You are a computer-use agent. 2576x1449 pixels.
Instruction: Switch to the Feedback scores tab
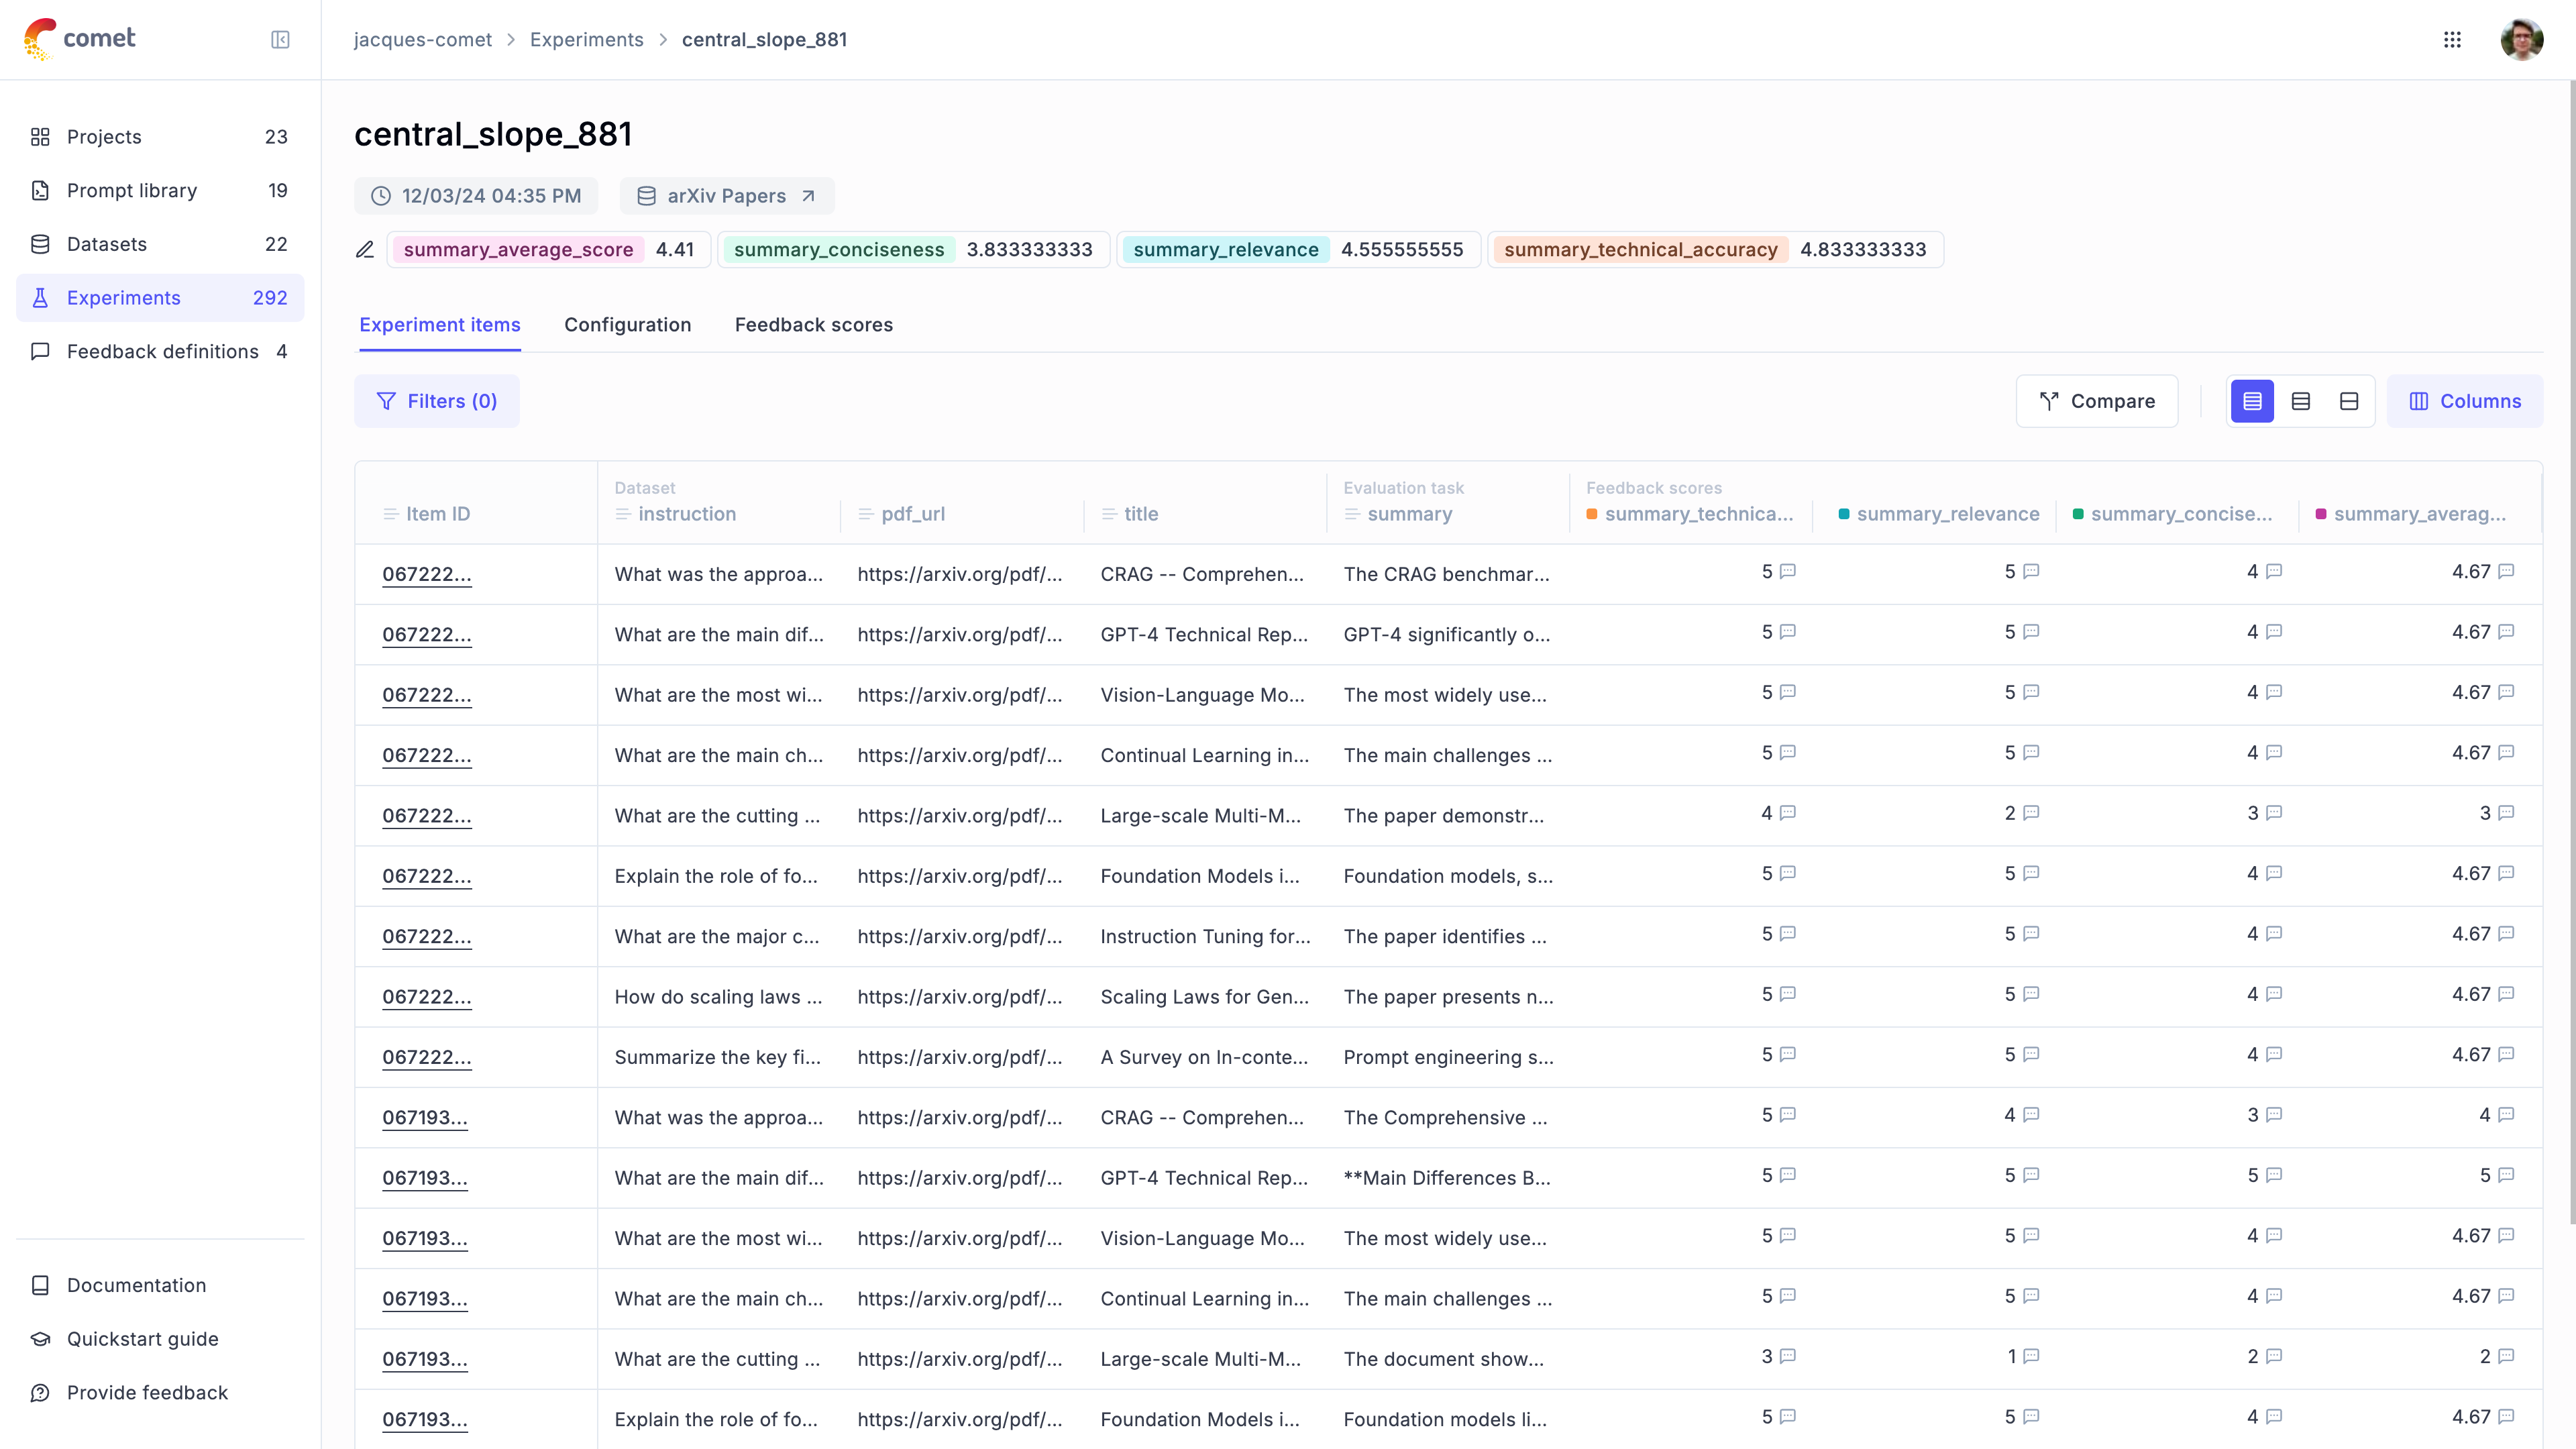tap(813, 325)
